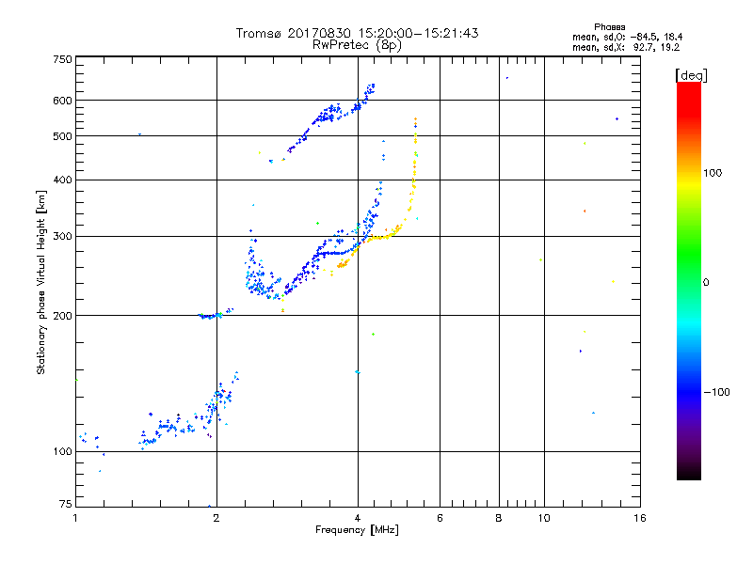Click the x-axis label '1'
Image resolution: width=753 pixels, height=564 pixels.
(x=75, y=518)
